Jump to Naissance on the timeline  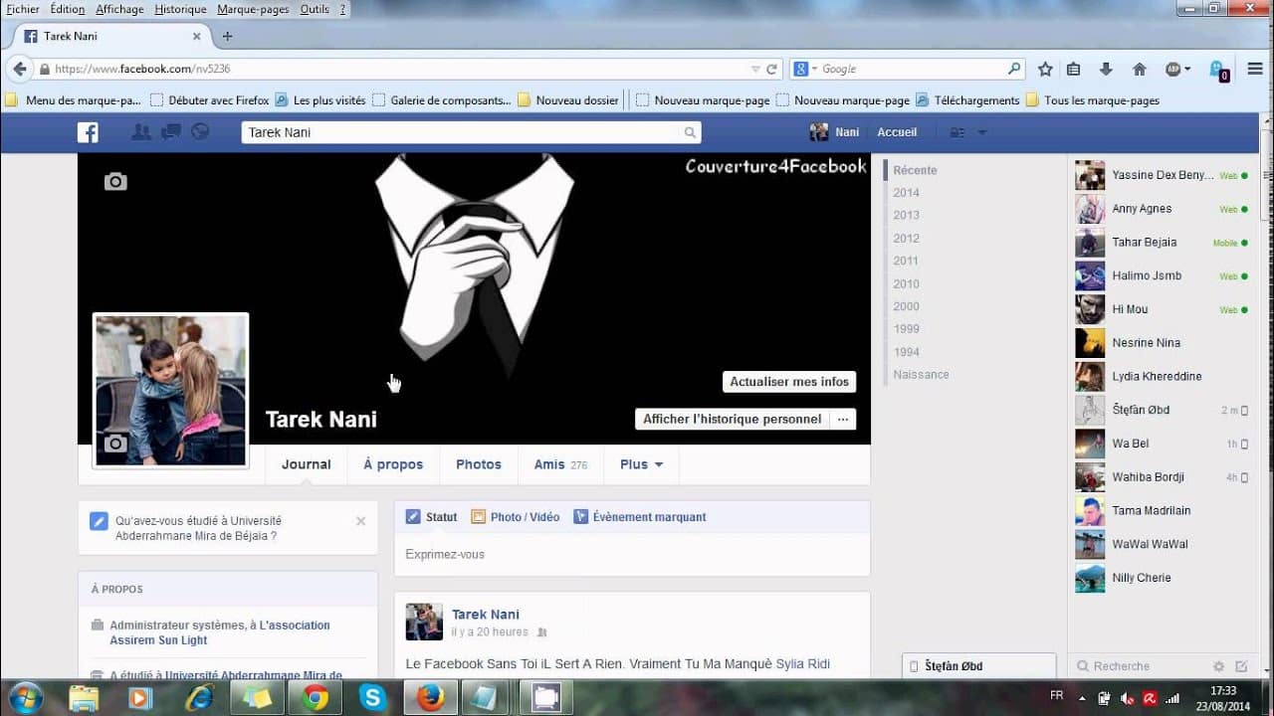pyautogui.click(x=921, y=375)
